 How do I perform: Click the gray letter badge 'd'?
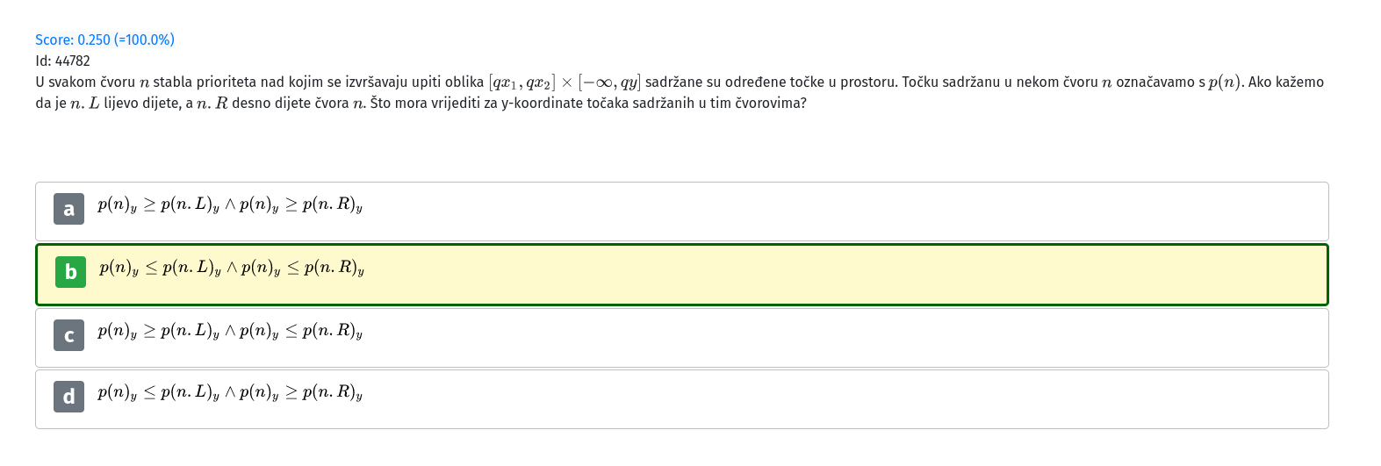pyautogui.click(x=68, y=397)
